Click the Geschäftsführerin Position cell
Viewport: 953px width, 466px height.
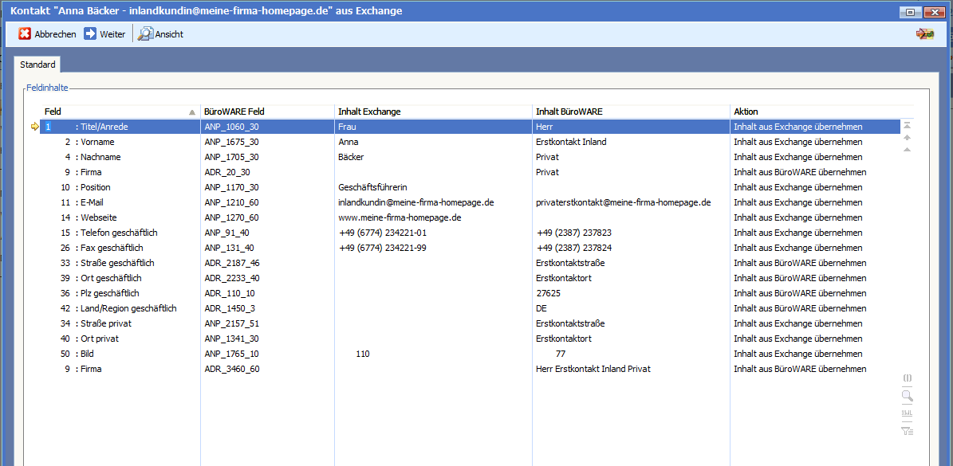(x=372, y=187)
